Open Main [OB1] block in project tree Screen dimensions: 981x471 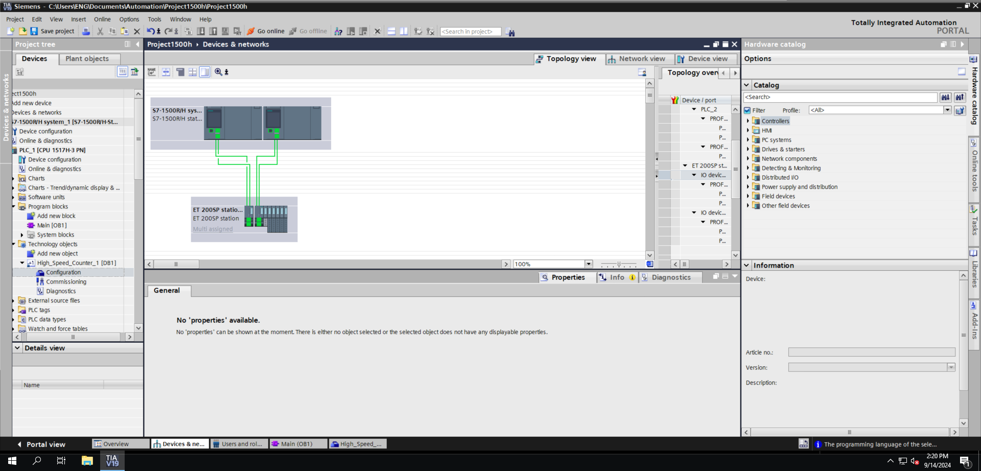coord(52,225)
